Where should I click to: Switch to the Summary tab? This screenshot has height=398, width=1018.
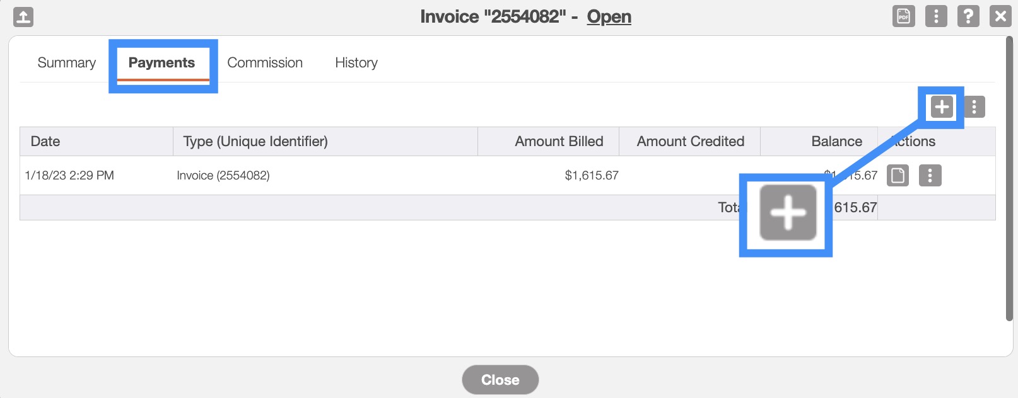66,63
